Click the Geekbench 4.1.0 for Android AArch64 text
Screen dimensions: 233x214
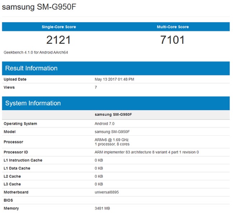pos(36,52)
